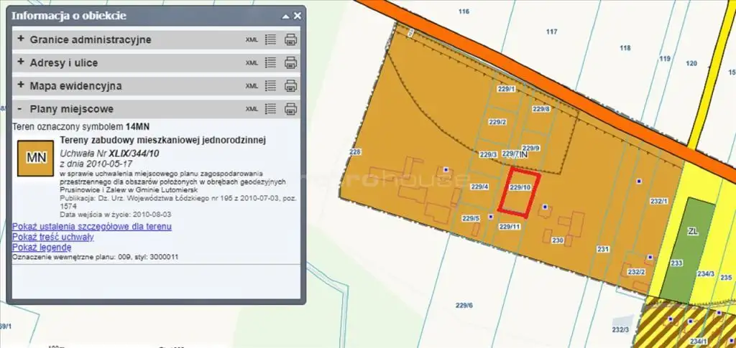The width and height of the screenshot is (736, 348).
Task: Export Plany miejscowe as XML
Action: coord(252,109)
